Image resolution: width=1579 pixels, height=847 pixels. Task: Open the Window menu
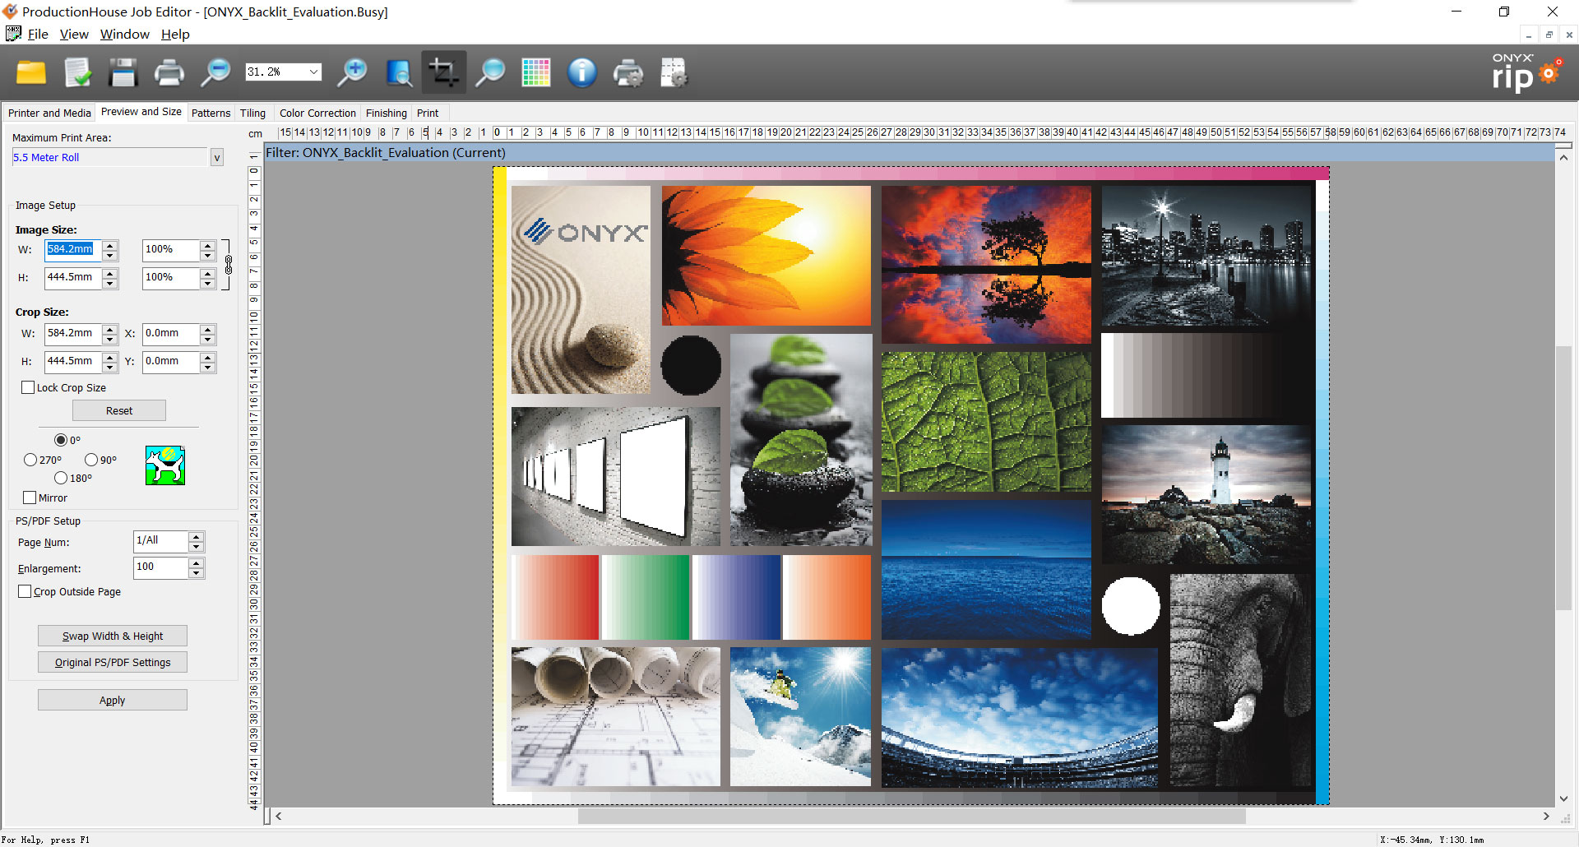pyautogui.click(x=125, y=35)
